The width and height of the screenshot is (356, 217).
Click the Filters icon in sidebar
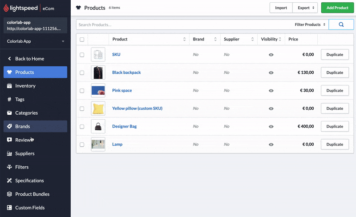tap(9, 167)
